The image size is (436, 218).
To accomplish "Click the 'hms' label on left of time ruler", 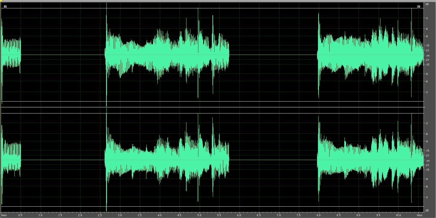I will click(4, 215).
